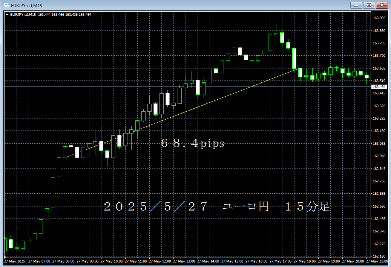Screen dimensions: 391x267
Task: Close the EURJPY-cd,M15 chart window
Action: click(382, 5)
